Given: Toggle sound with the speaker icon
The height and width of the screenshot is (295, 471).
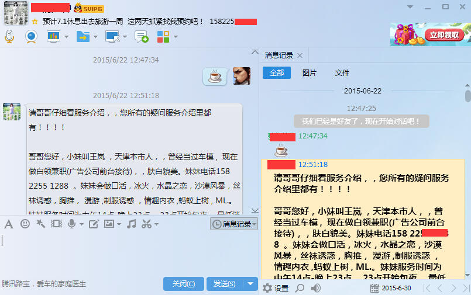Looking at the screenshot, I should pos(315,288).
